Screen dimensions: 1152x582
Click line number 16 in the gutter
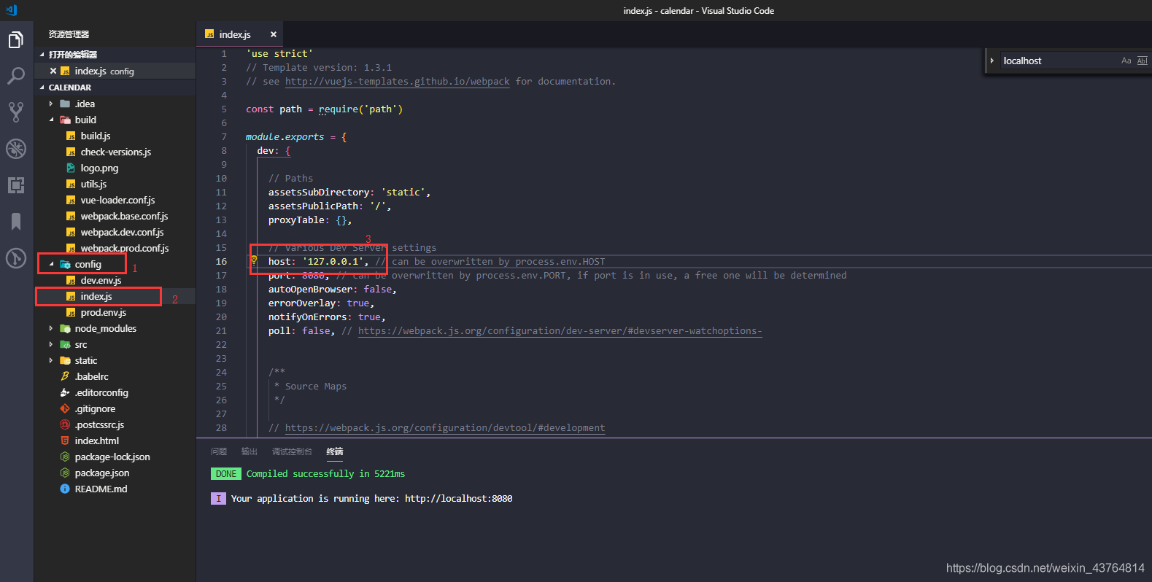tap(221, 261)
